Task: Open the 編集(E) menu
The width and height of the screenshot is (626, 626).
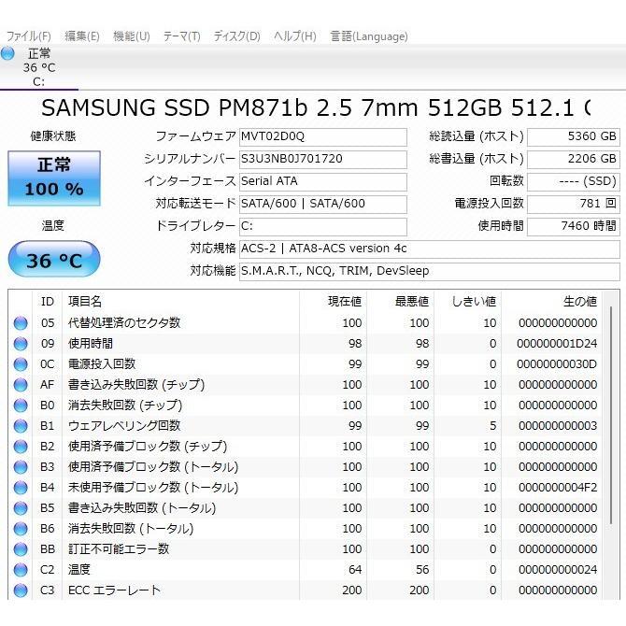Action: pos(82,36)
